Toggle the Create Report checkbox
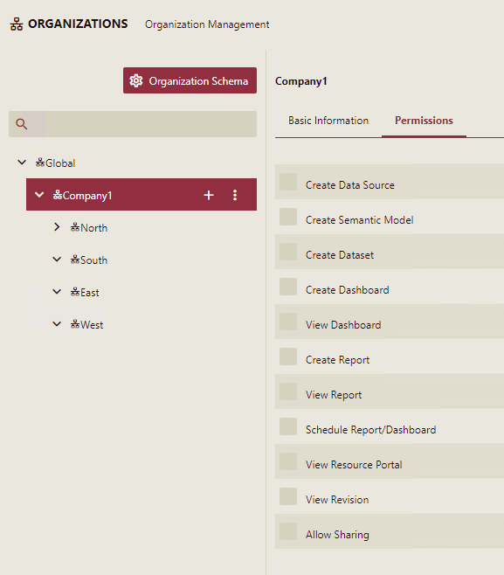Viewport: 504px width, 575px height. [288, 357]
